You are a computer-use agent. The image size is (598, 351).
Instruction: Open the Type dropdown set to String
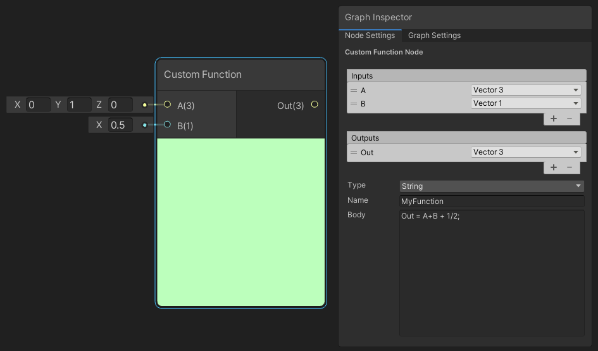(491, 186)
